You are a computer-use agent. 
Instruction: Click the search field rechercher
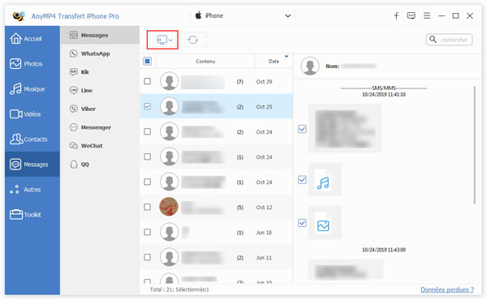point(449,40)
